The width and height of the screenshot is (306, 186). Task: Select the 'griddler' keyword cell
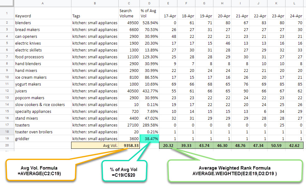[x=42, y=139]
